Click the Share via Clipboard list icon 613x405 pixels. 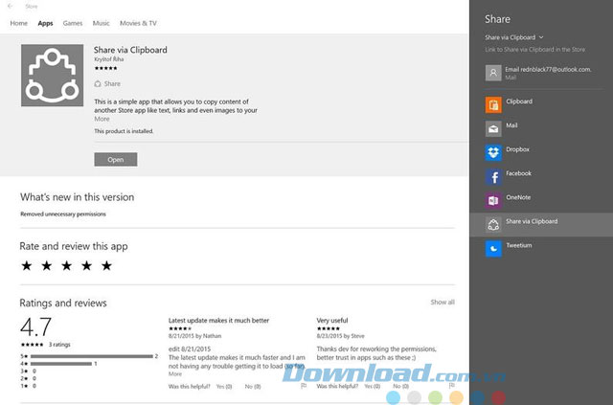(493, 225)
